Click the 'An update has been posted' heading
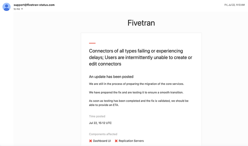The width and height of the screenshot is (248, 146). point(111,76)
